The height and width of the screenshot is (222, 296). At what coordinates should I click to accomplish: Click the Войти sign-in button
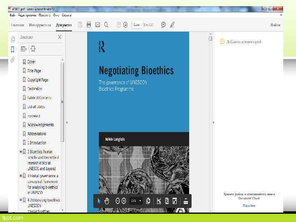(275, 25)
